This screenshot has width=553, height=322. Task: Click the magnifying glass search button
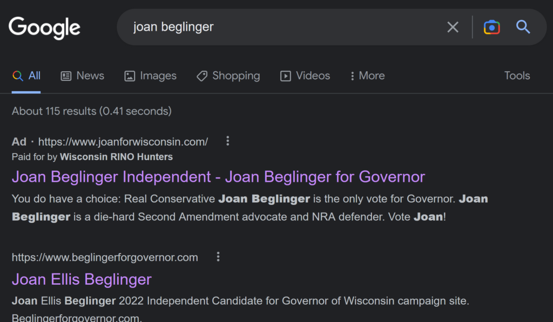click(x=523, y=27)
